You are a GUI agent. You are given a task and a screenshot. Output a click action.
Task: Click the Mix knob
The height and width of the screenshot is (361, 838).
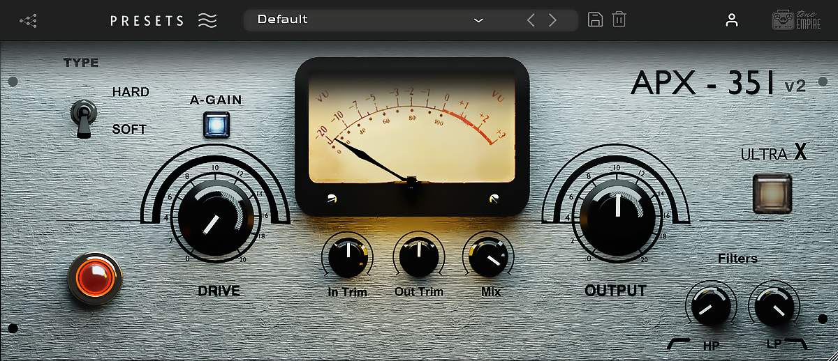tap(488, 257)
